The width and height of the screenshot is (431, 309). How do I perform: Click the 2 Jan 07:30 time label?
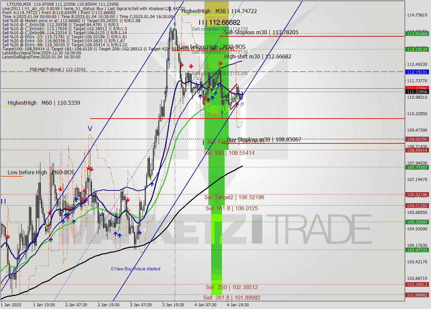(x=76, y=305)
